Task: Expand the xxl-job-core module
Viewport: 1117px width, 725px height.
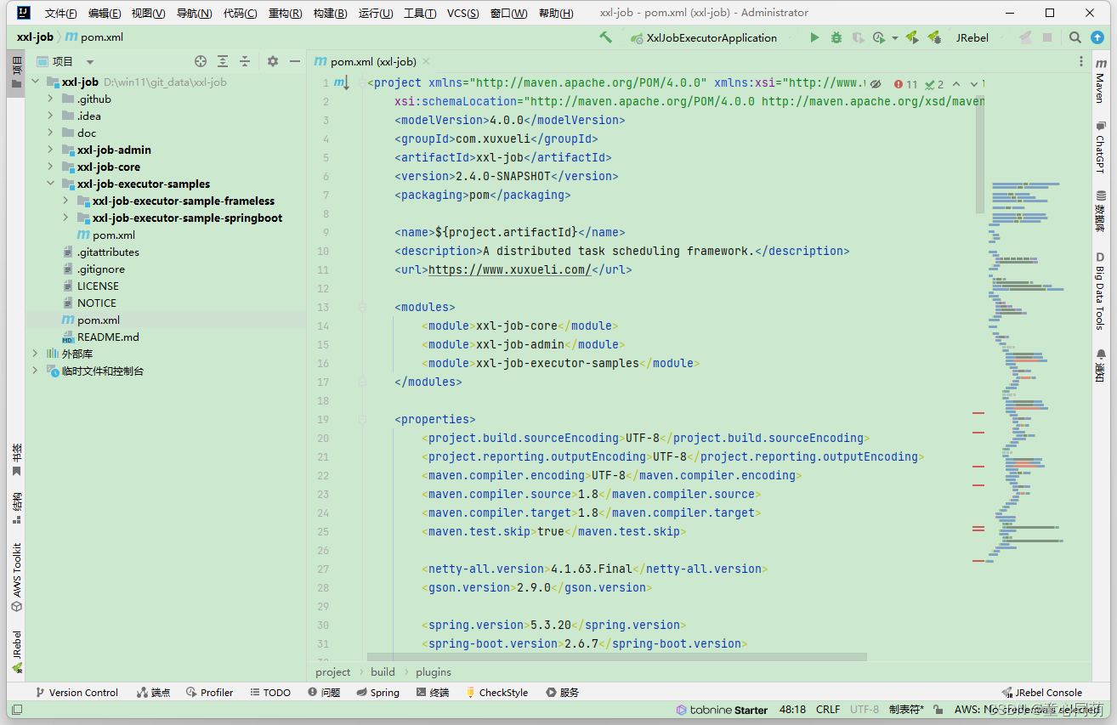Action: (x=51, y=167)
